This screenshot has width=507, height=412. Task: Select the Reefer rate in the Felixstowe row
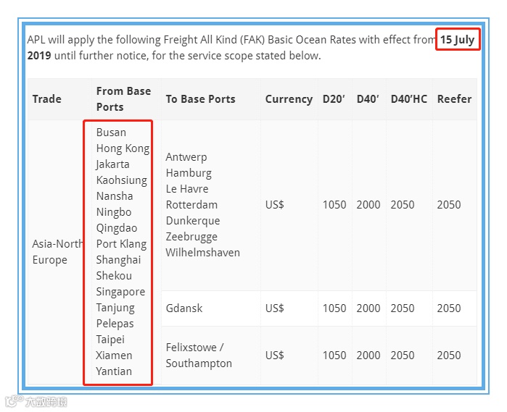point(449,356)
